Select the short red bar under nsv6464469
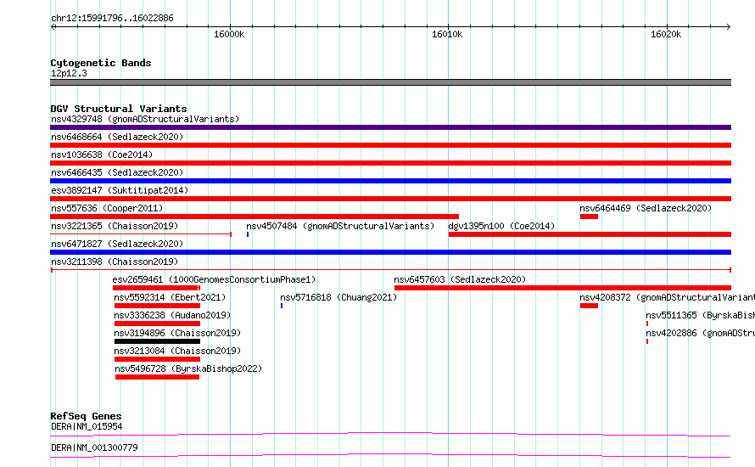Viewport: 755px width, 467px height. [x=589, y=217]
